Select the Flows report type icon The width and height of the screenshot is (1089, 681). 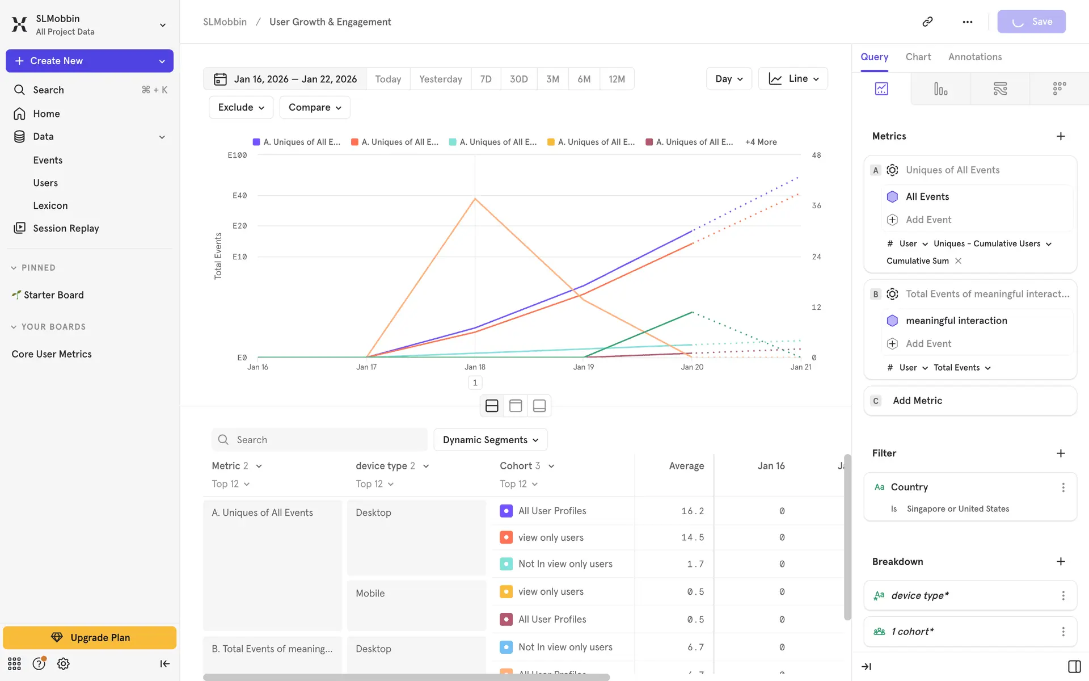pos(1000,89)
